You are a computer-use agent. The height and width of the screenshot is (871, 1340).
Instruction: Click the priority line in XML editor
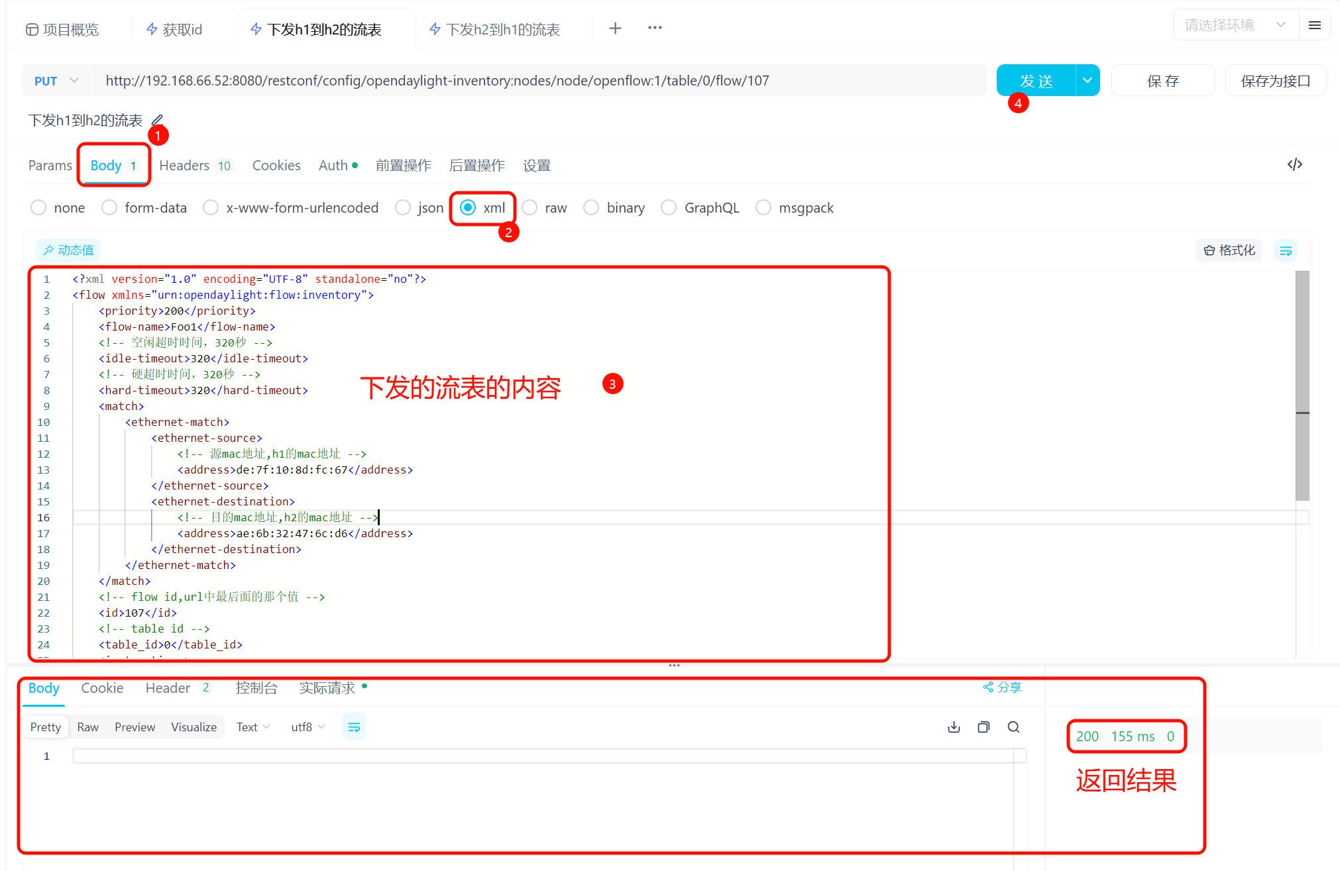[x=177, y=311]
